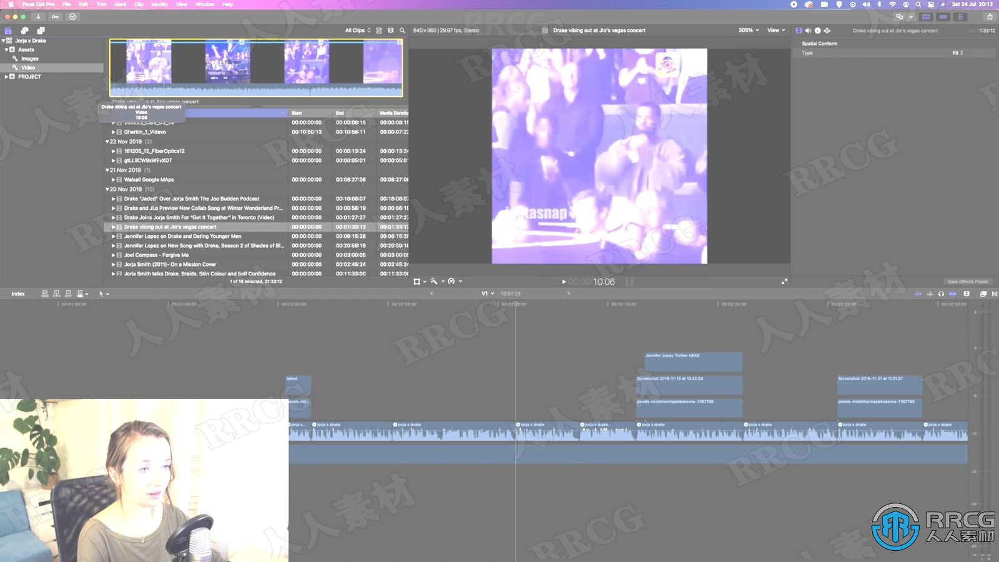
Task: Collapse the 20 Nov 2019 group
Action: [107, 189]
